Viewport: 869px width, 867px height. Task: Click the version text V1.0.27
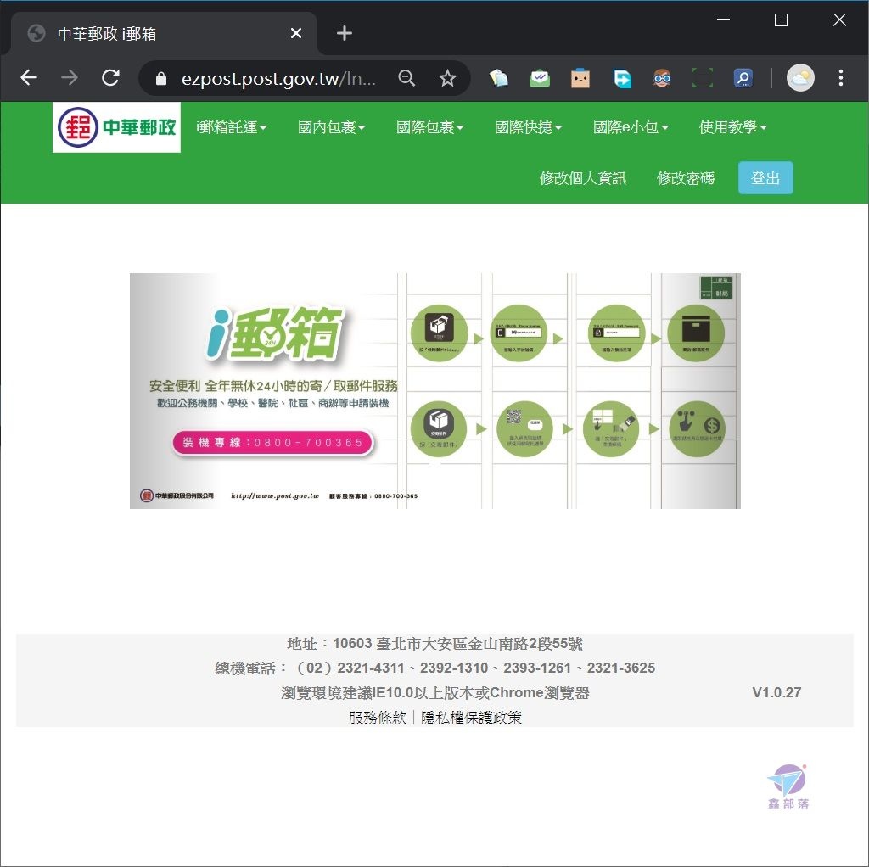click(776, 692)
